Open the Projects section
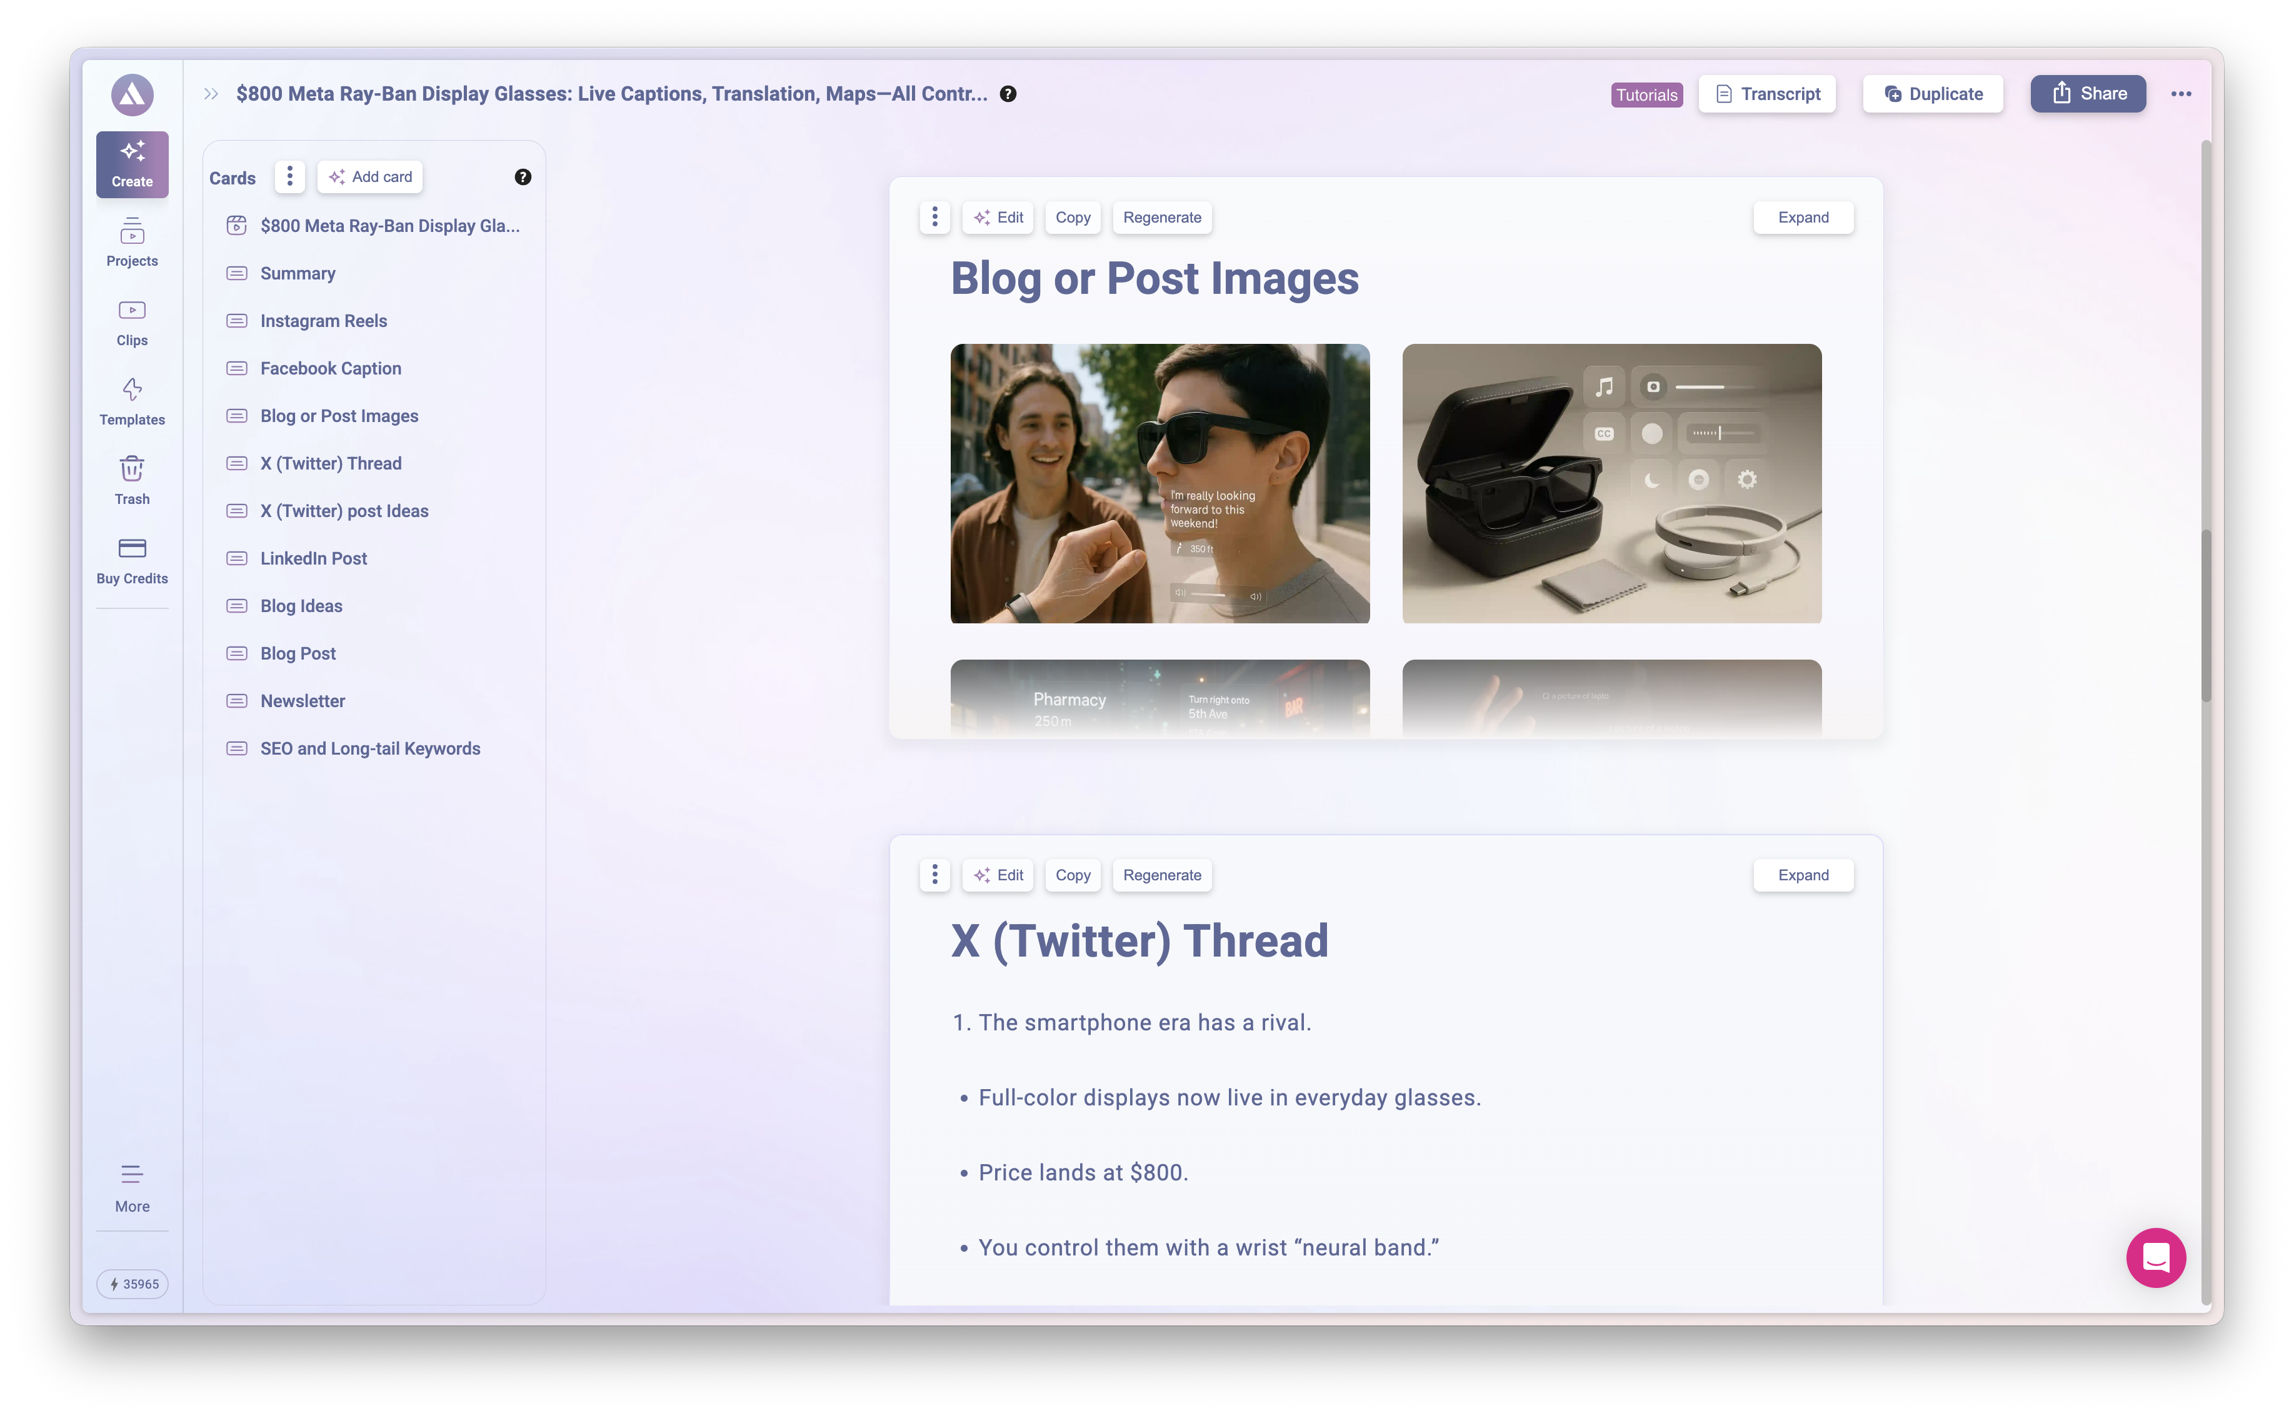This screenshot has height=1418, width=2294. (131, 243)
